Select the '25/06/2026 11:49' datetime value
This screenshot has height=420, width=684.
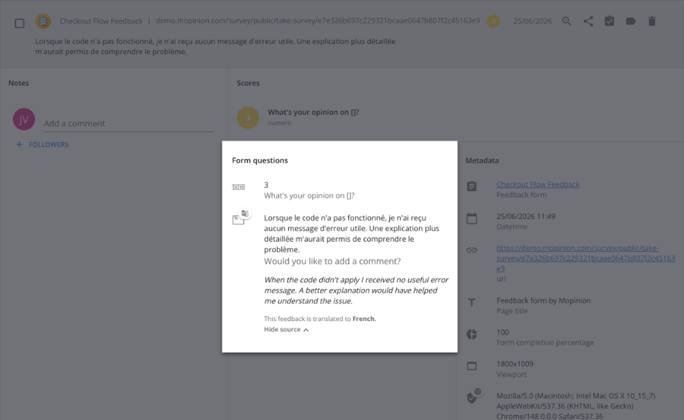[525, 216]
